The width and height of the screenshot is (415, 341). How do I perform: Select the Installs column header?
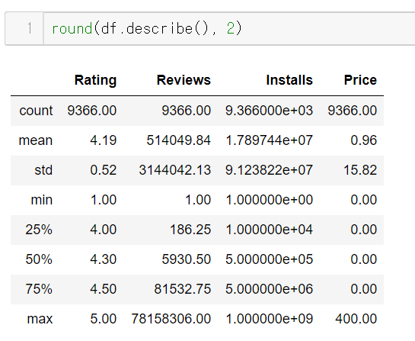[289, 80]
